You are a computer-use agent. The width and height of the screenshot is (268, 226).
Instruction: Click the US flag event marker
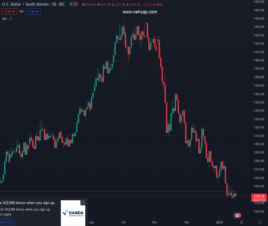click(237, 215)
